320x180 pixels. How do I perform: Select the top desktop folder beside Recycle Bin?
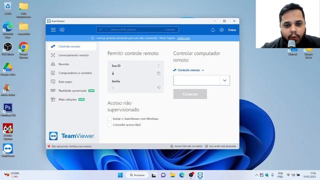pos(23,10)
